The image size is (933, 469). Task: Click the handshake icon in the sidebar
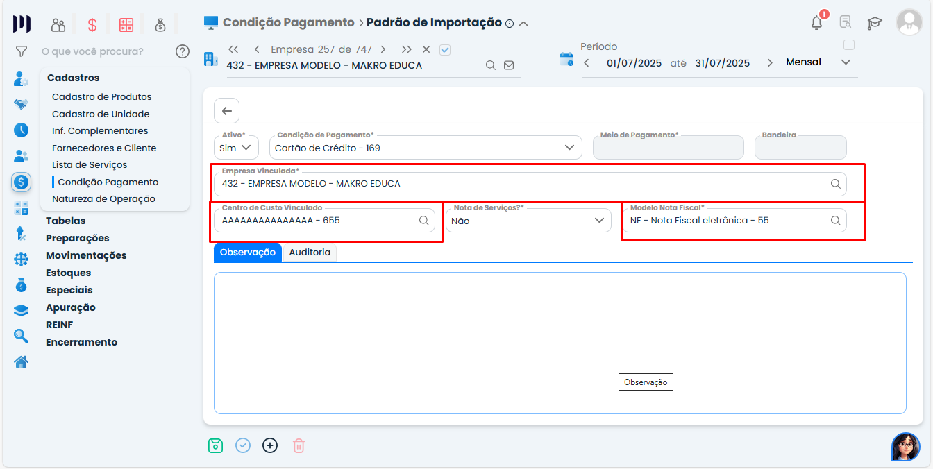21,103
